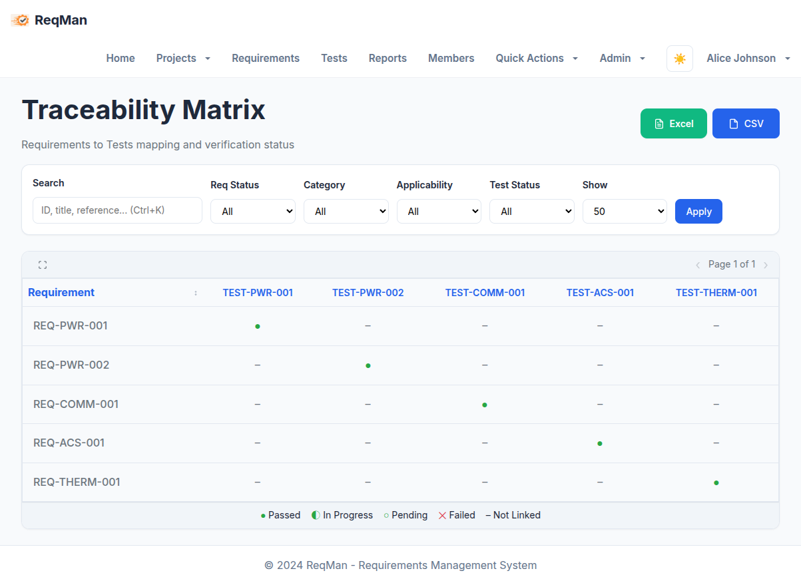The width and height of the screenshot is (801, 585).
Task: Select the REQ-COMM-001 row label
Action: (76, 405)
